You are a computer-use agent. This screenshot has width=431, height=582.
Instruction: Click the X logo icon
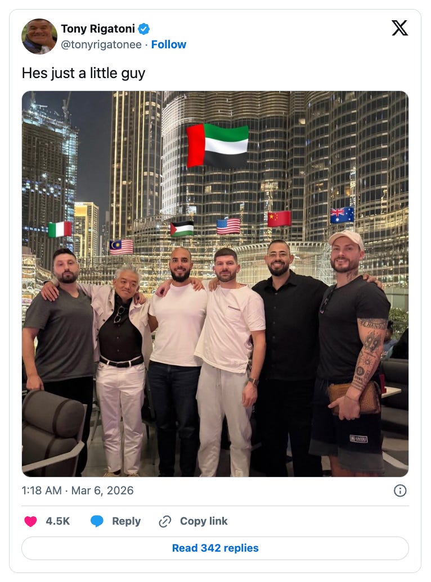(x=399, y=28)
